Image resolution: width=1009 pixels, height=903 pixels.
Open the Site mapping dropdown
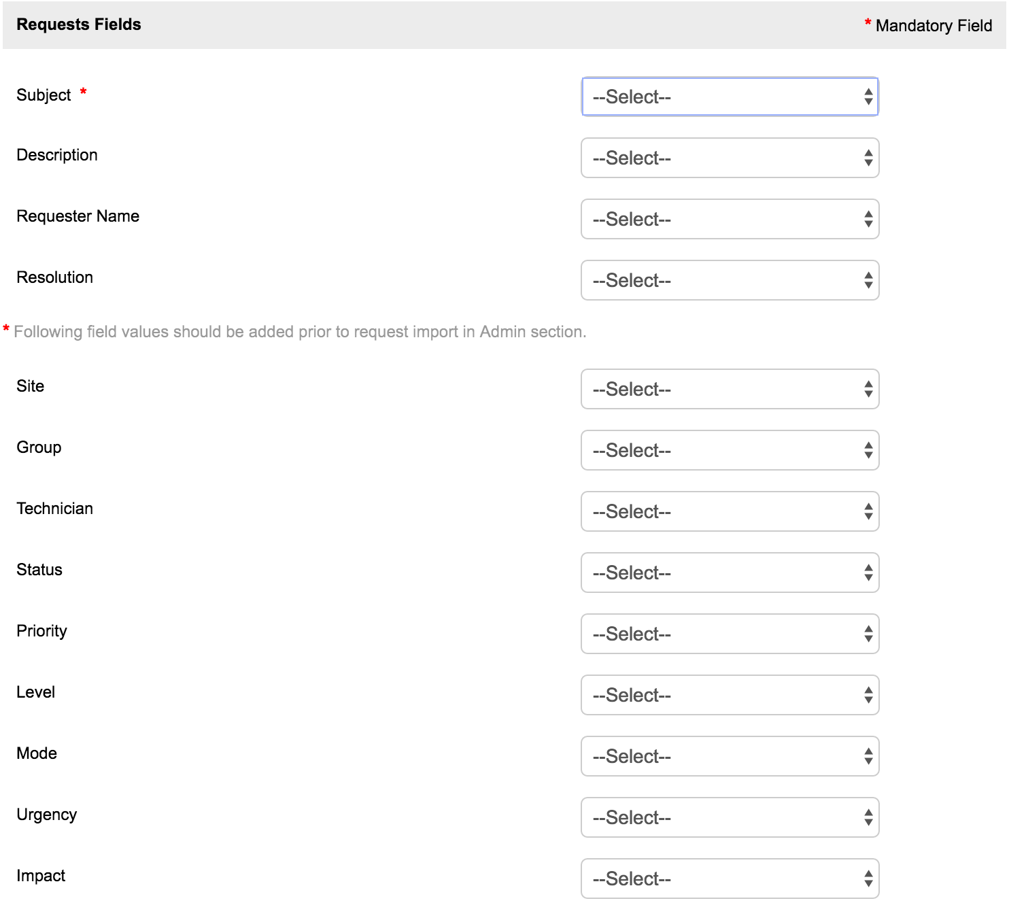tap(729, 389)
